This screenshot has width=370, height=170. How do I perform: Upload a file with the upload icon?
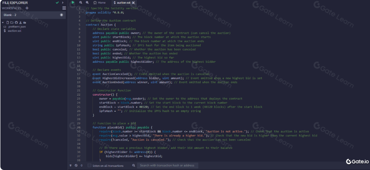20,22
